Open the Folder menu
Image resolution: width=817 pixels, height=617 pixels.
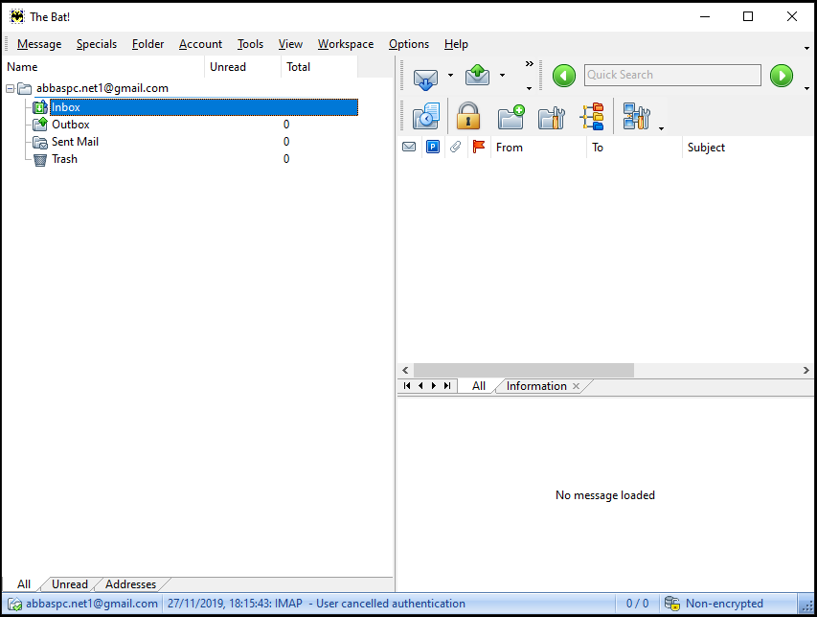click(x=148, y=44)
